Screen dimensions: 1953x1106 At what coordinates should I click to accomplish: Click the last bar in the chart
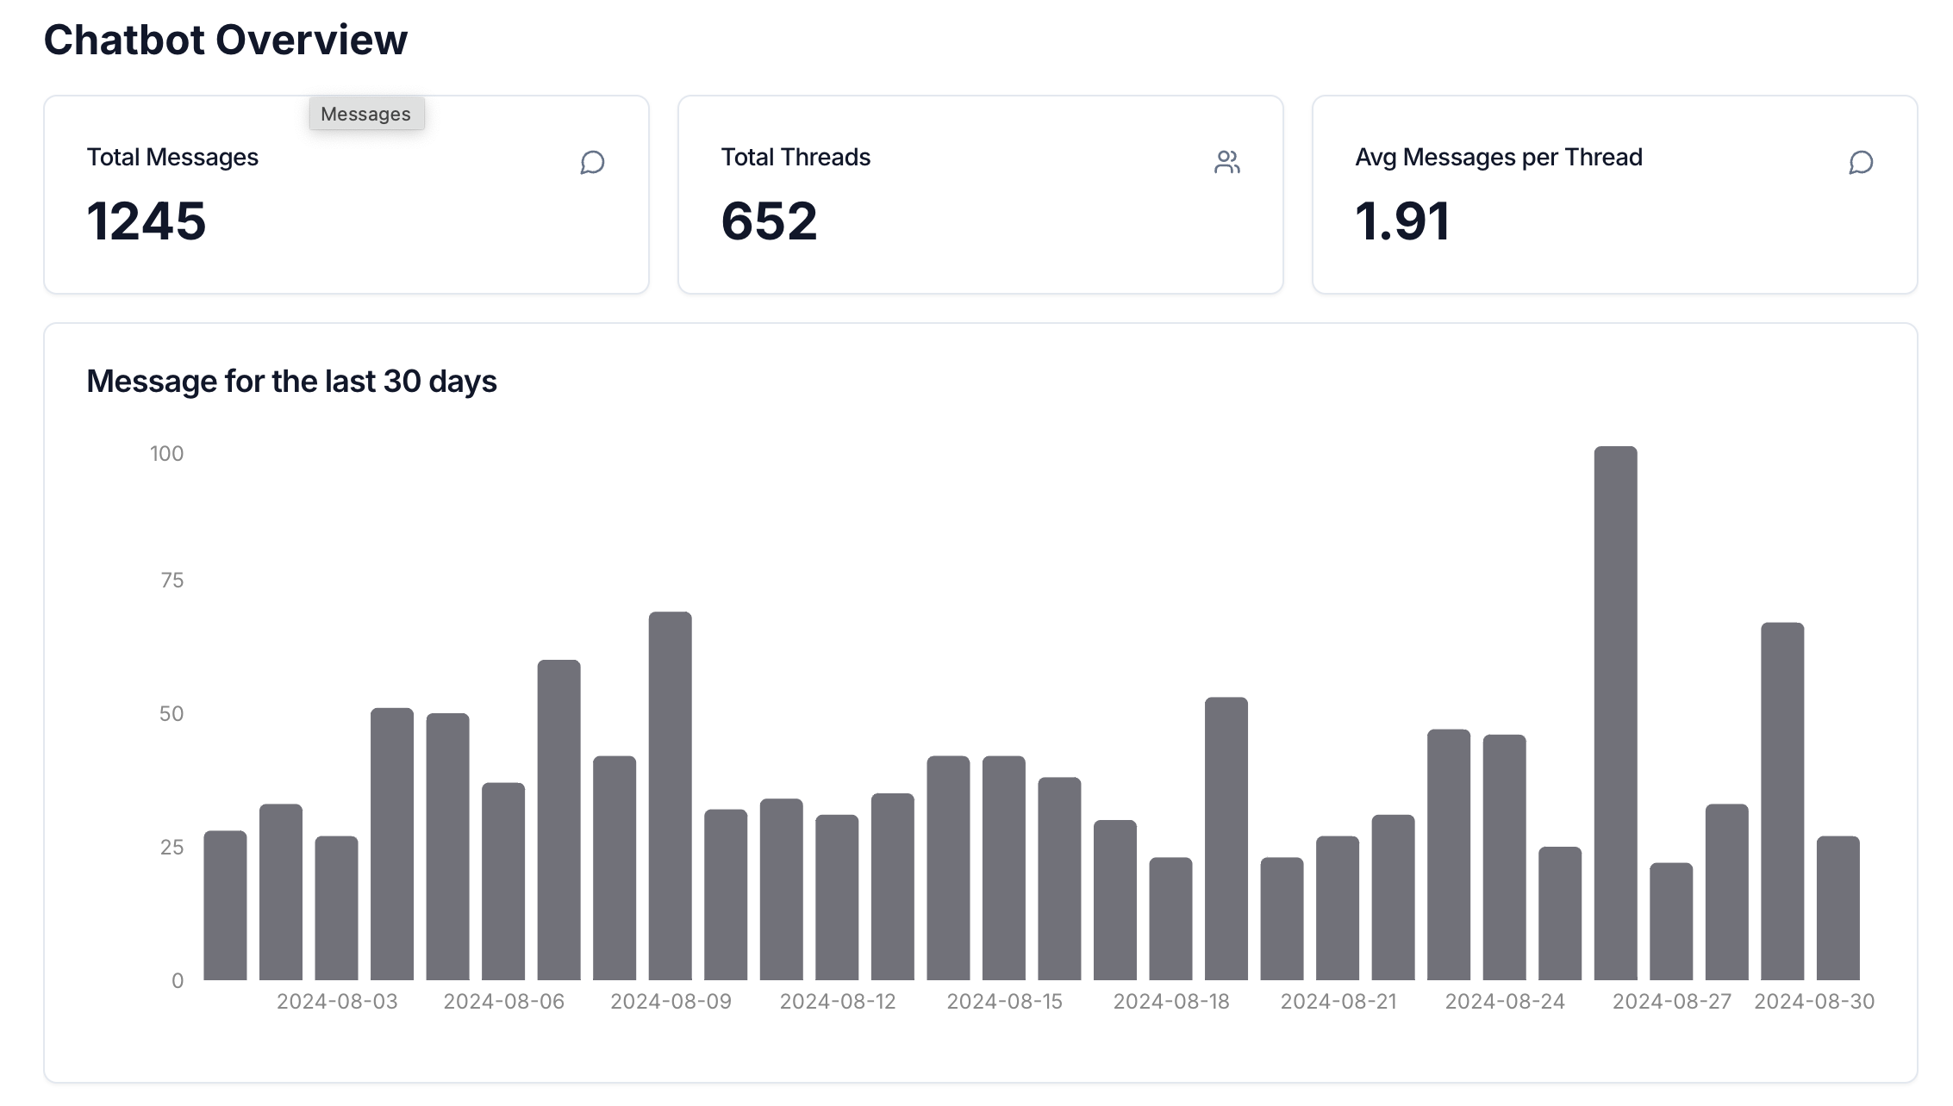pyautogui.click(x=1838, y=908)
